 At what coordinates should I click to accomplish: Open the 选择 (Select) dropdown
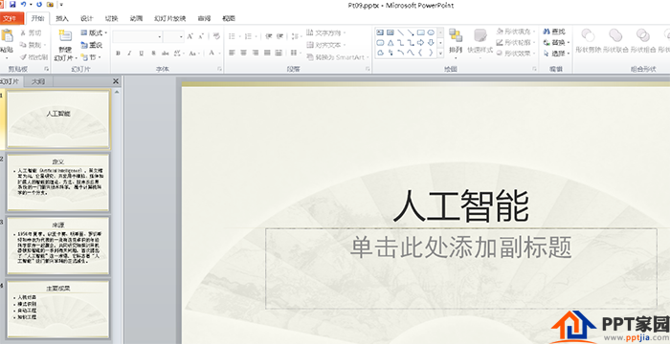pos(556,54)
